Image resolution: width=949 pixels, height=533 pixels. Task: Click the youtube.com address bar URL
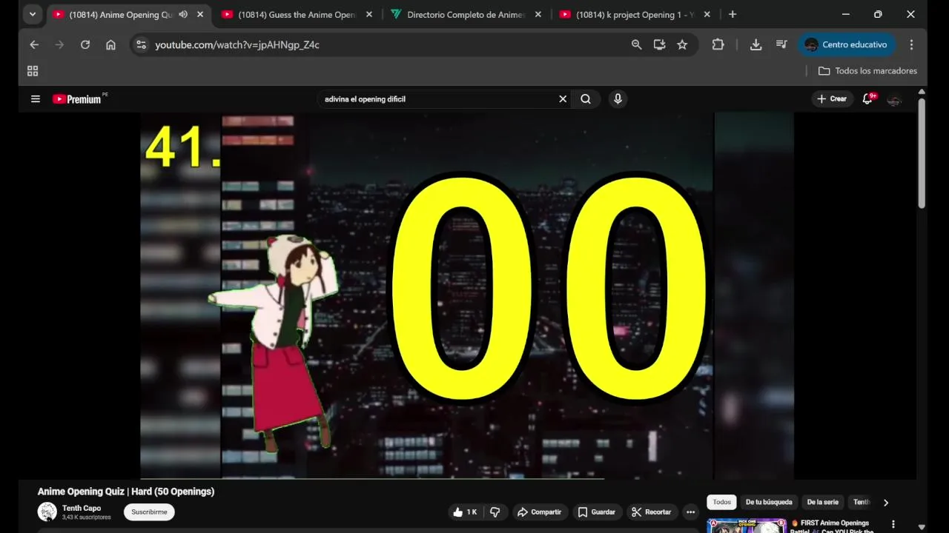point(237,45)
